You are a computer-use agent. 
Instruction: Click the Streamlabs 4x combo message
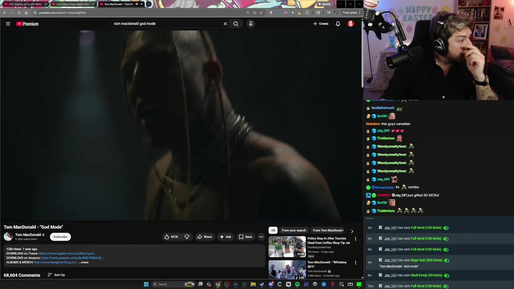(393, 187)
